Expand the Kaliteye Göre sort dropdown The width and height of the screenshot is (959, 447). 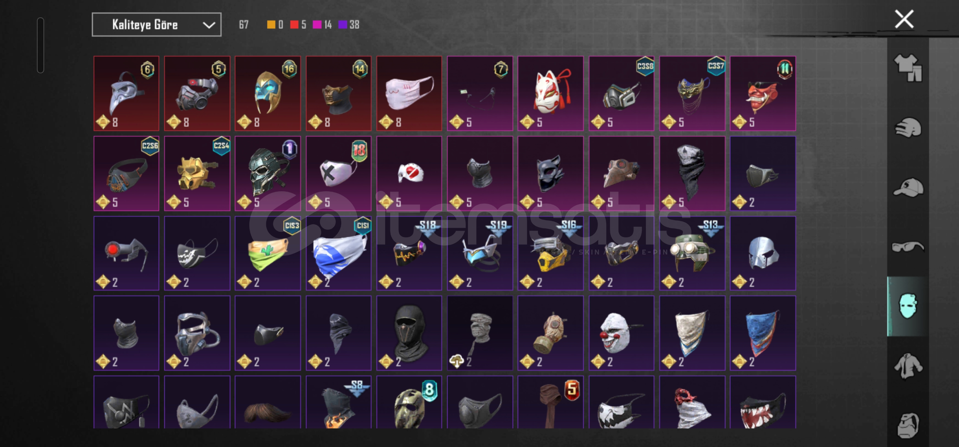point(157,25)
